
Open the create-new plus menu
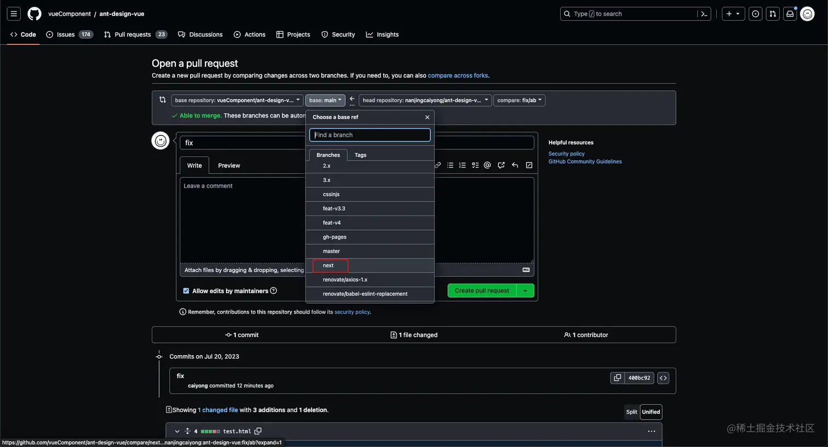(x=733, y=14)
